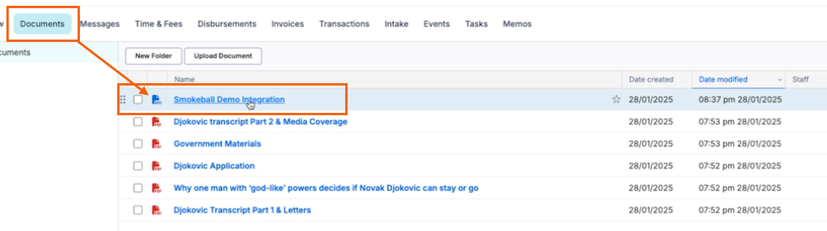
Task: Click the PDF icon of Government Materials
Action: coord(156,144)
